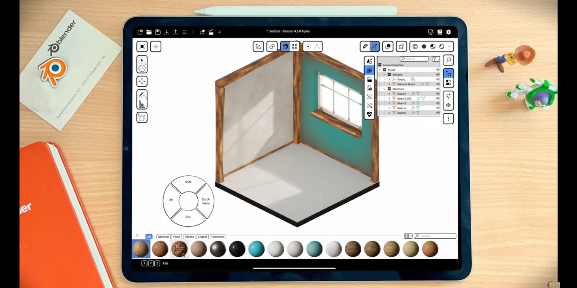577x288 pixels.
Task: Activate the 3D Cursor tool
Action: (x=142, y=68)
